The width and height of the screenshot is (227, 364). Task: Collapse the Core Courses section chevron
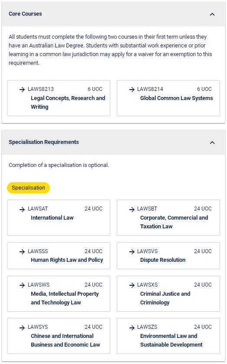click(212, 14)
